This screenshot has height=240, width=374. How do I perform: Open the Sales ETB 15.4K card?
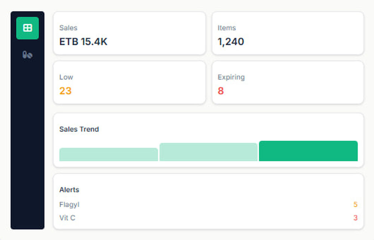(129, 33)
